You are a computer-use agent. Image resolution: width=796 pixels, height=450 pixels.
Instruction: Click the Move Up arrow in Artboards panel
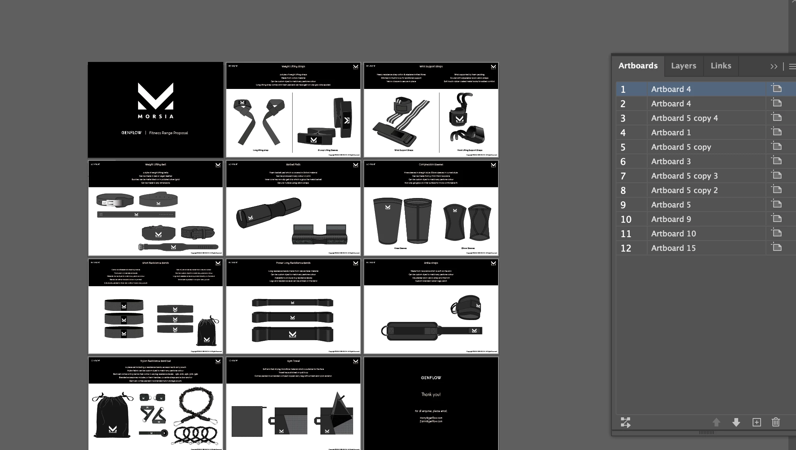point(716,422)
